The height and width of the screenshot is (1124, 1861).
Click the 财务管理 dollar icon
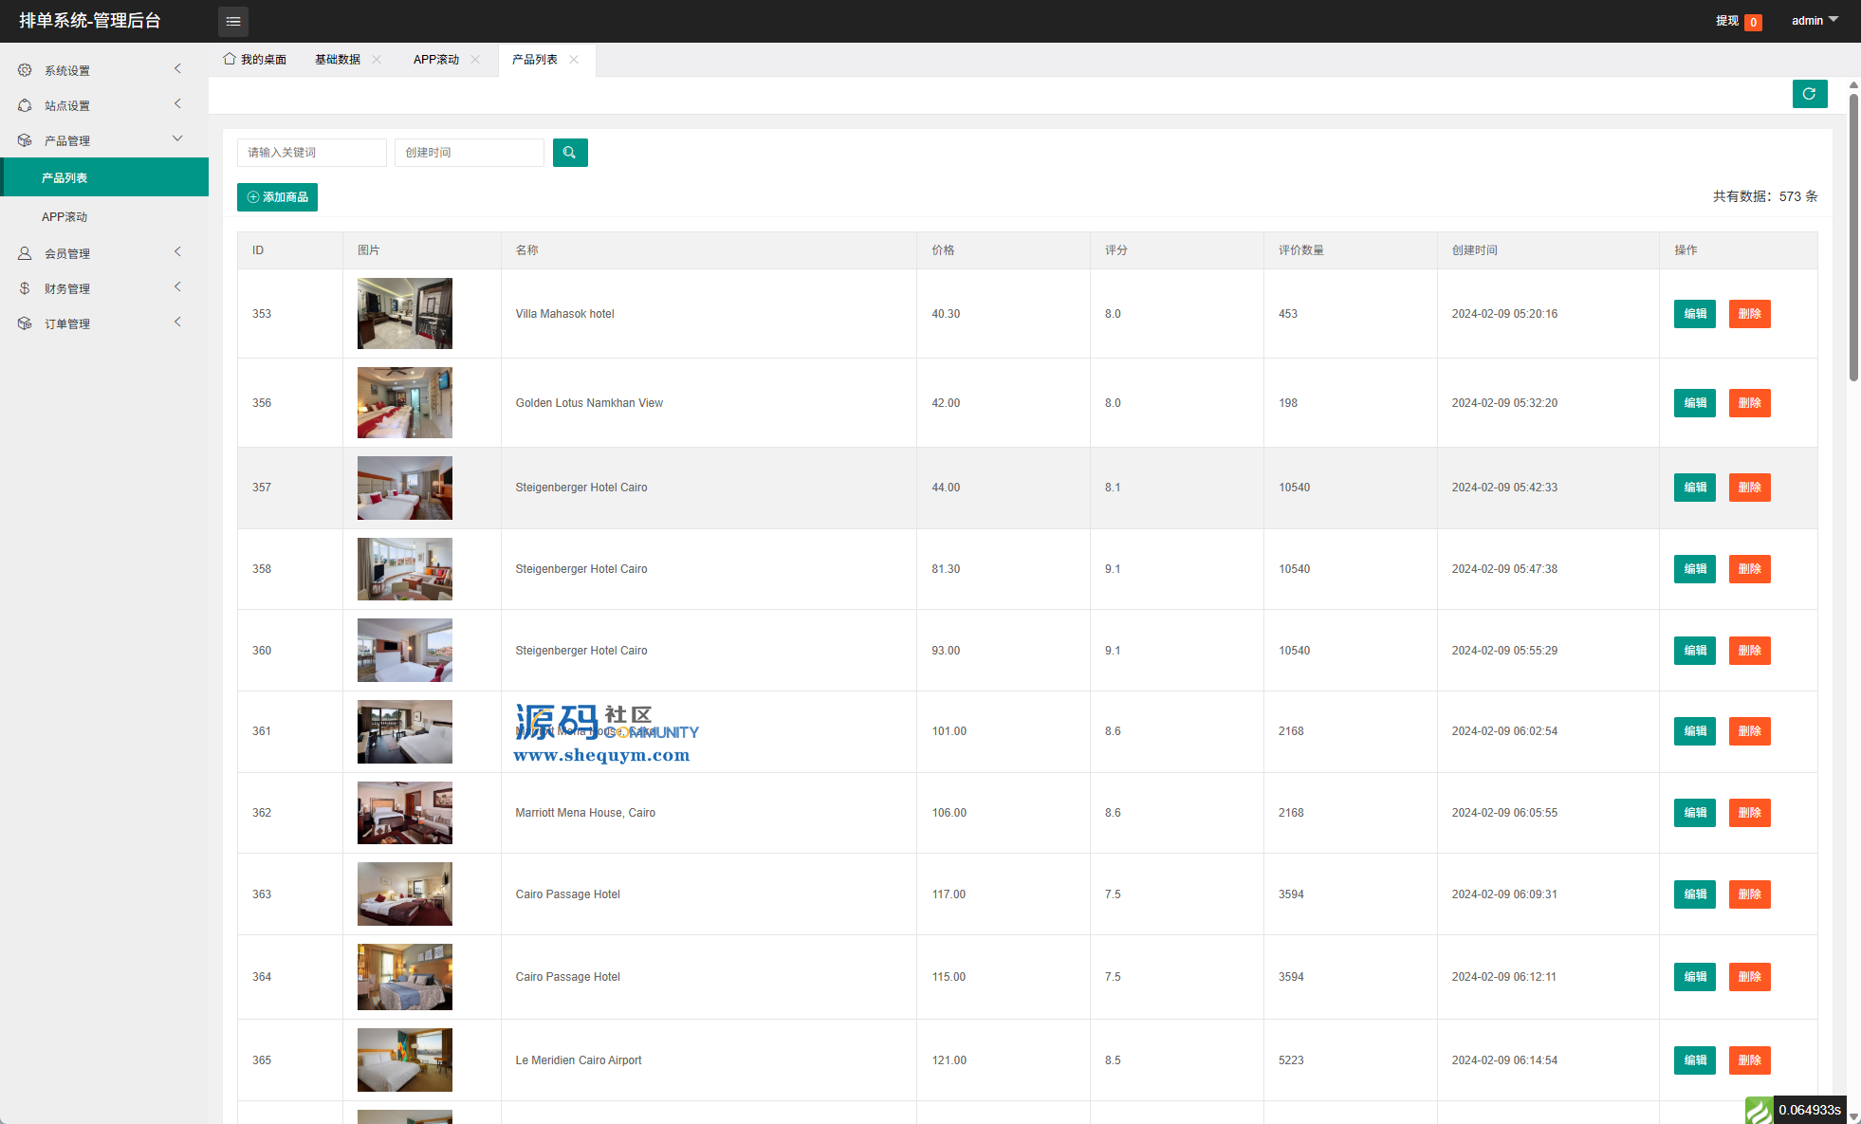(25, 288)
